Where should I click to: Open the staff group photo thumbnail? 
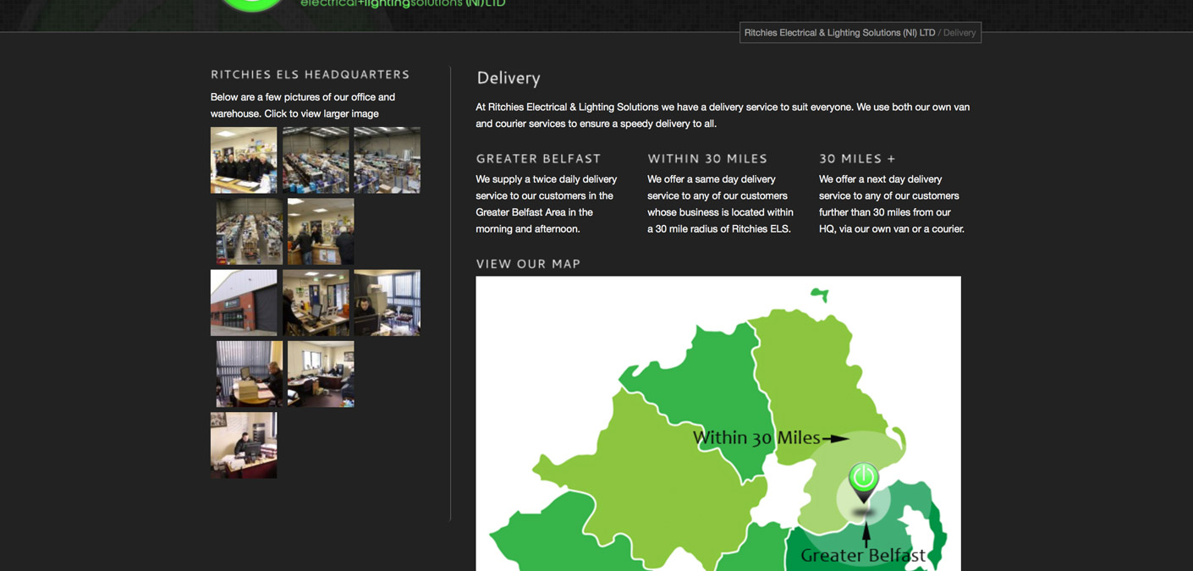(x=244, y=160)
